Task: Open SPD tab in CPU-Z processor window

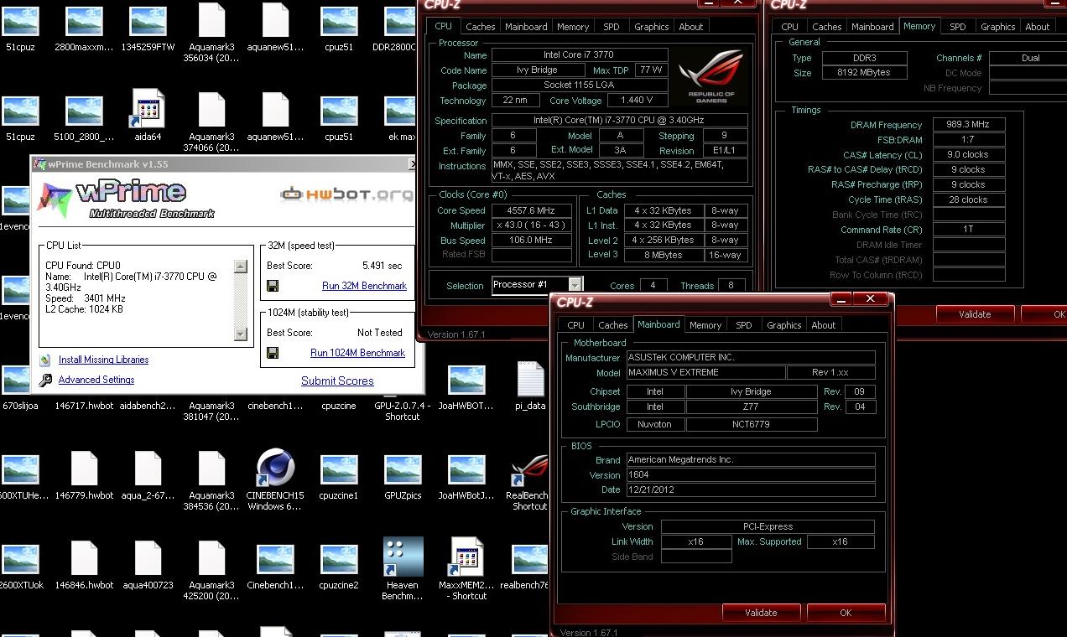Action: click(612, 27)
